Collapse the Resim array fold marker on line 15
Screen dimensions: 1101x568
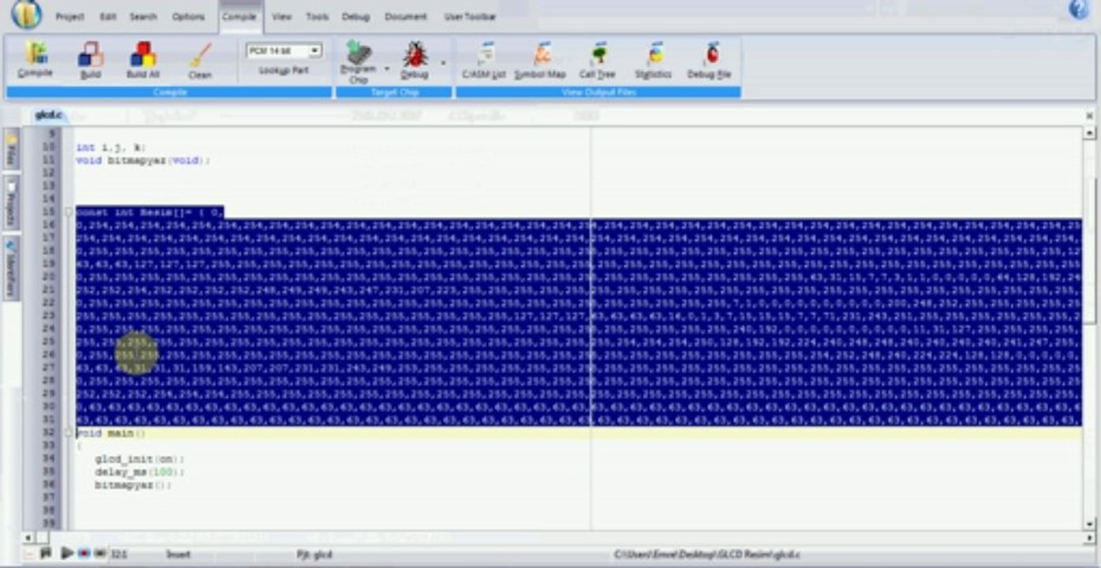69,212
